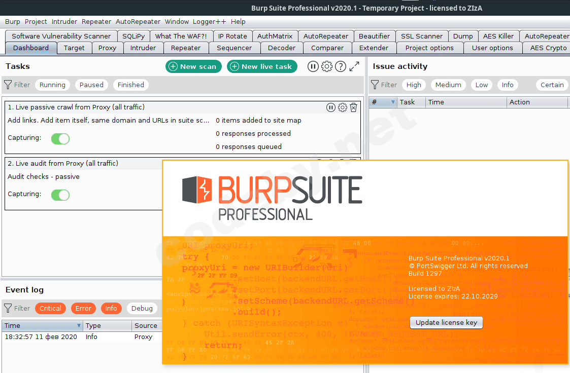Open the Project menu

[x=36, y=22]
